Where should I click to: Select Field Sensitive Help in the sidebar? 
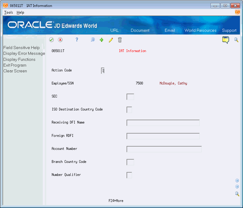22,48
